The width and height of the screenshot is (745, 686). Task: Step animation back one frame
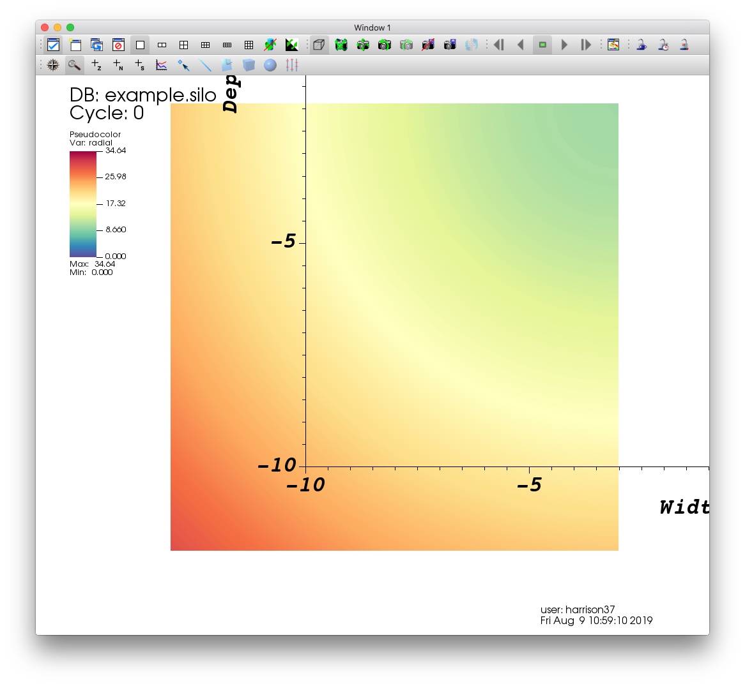[x=499, y=45]
